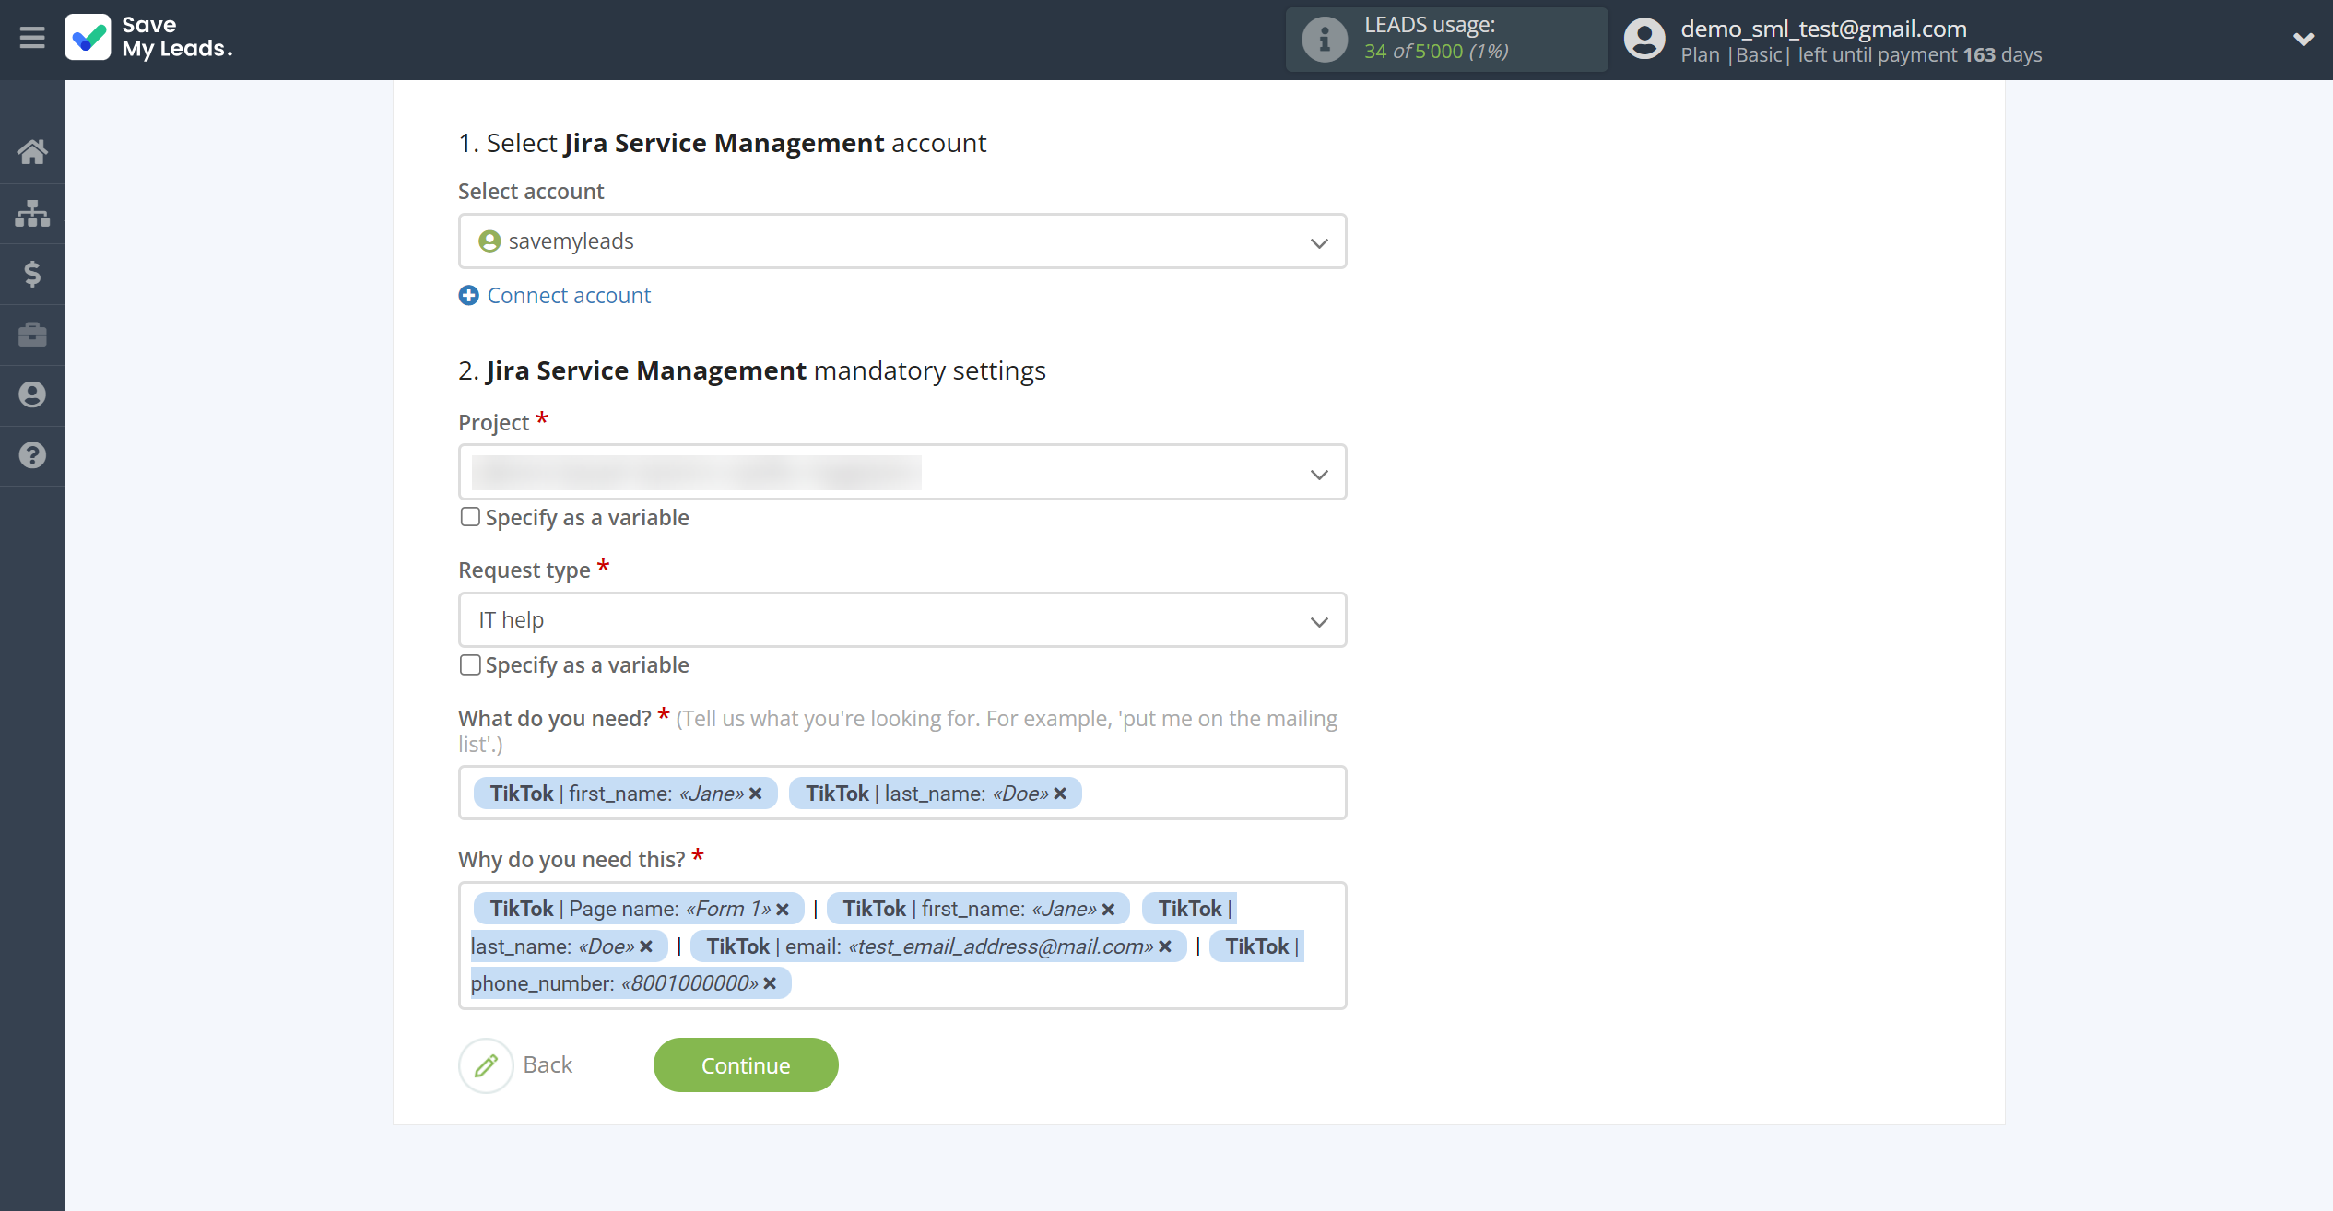Click the plus icon beside Connect account

click(x=469, y=295)
